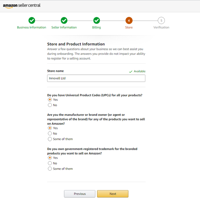Viewport: 200px width, 223px height.
Task: Click the orange Store step circle
Action: coord(129,20)
